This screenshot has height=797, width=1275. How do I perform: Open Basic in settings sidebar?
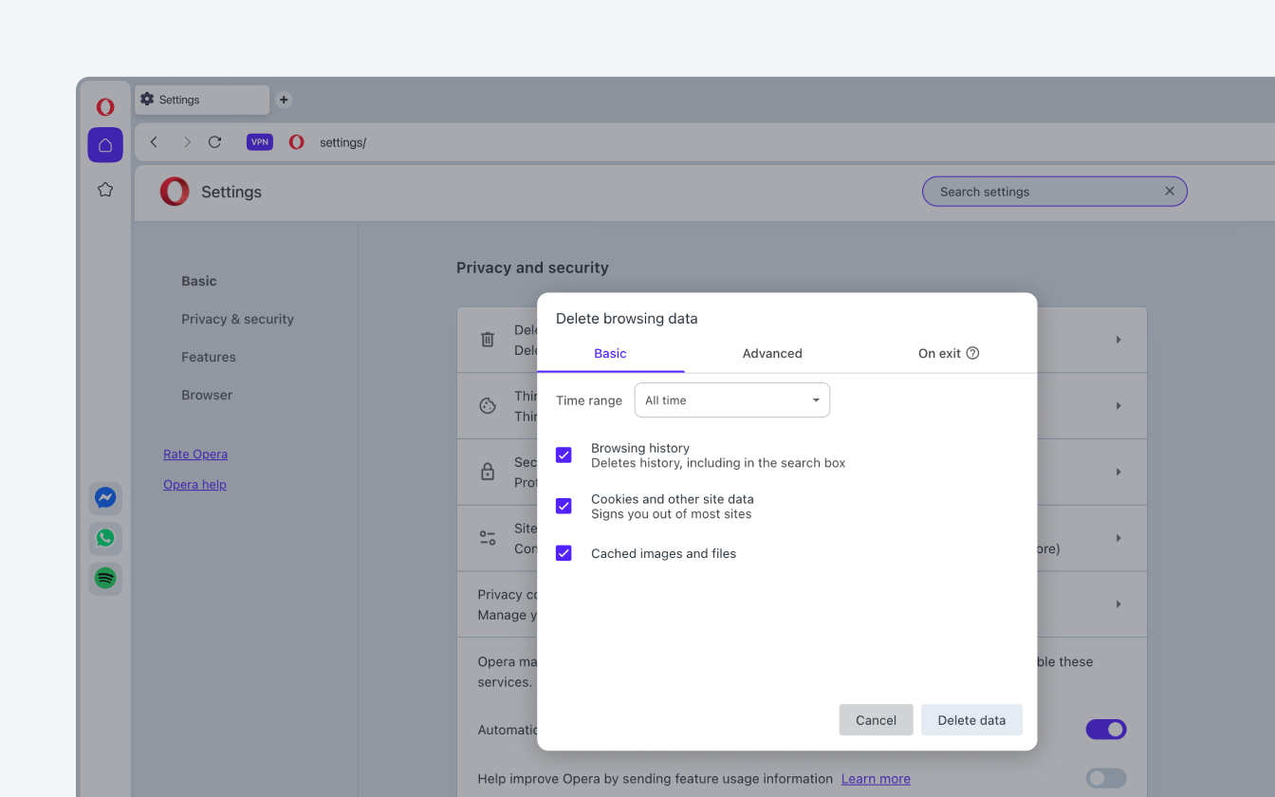coord(199,281)
